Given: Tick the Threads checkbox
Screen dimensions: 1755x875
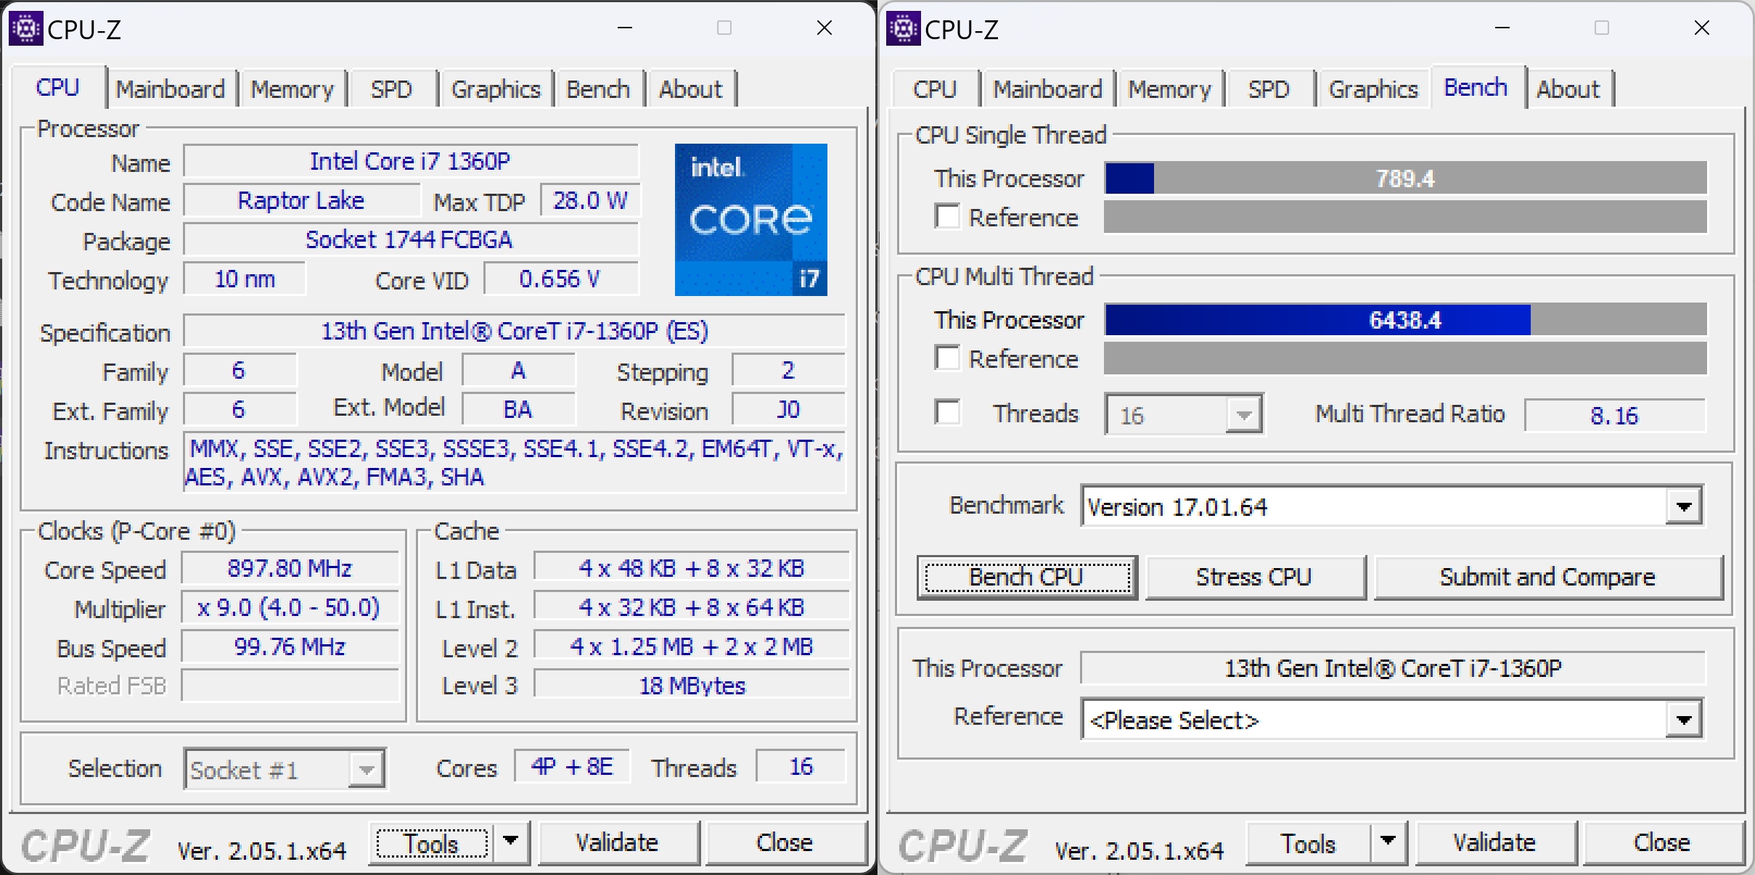Looking at the screenshot, I should (x=947, y=412).
